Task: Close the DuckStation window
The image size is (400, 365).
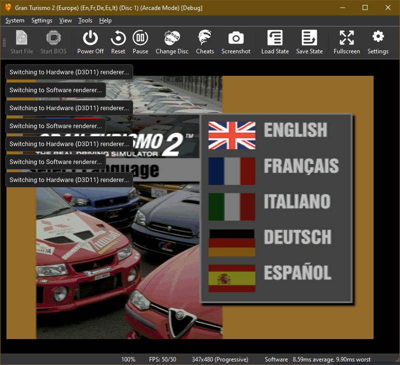Action: click(x=388, y=7)
